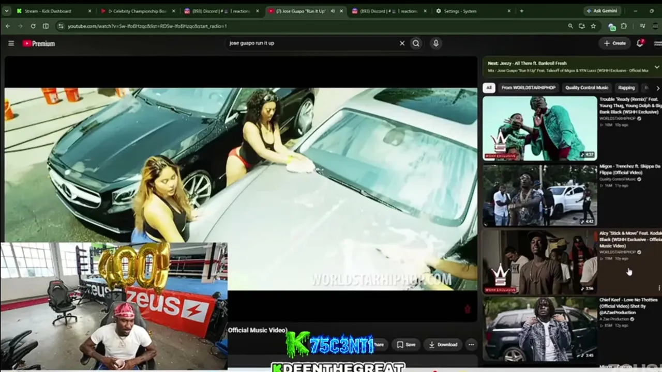The image size is (662, 372).
Task: Clear the YouTube search box text
Action: [x=402, y=43]
